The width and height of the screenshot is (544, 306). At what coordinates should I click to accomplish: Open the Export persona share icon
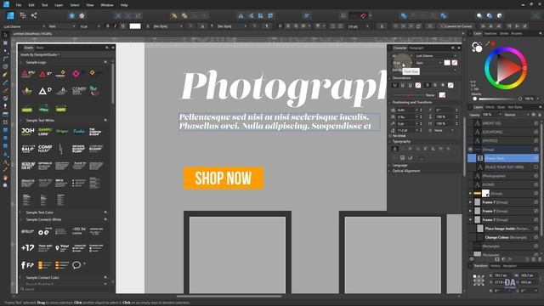(34, 15)
